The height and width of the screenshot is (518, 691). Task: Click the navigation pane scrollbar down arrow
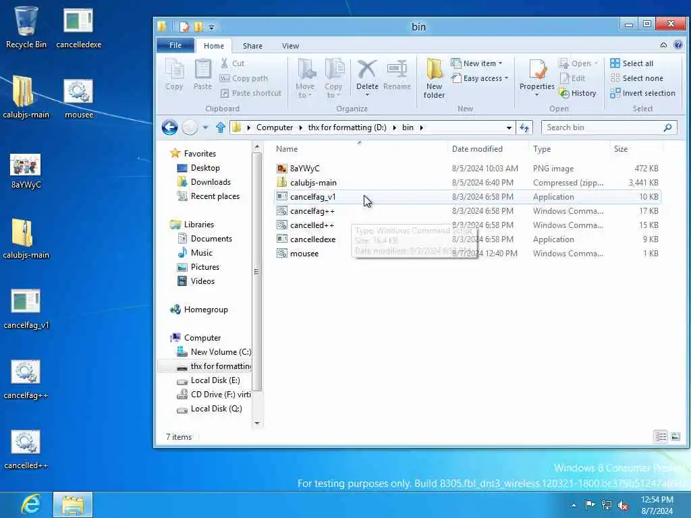point(257,424)
